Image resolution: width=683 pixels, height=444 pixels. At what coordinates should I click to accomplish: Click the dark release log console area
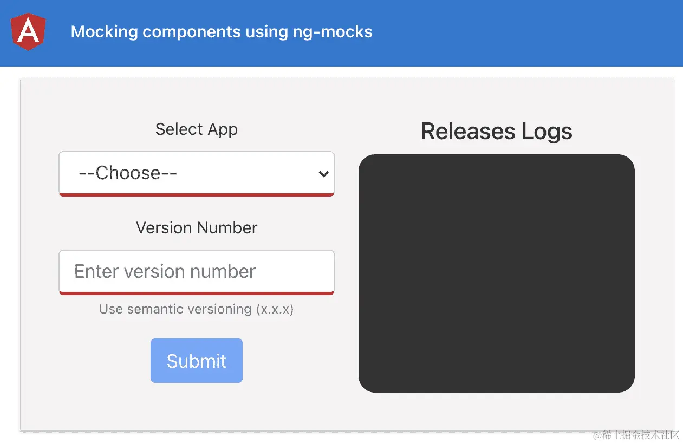[496, 273]
